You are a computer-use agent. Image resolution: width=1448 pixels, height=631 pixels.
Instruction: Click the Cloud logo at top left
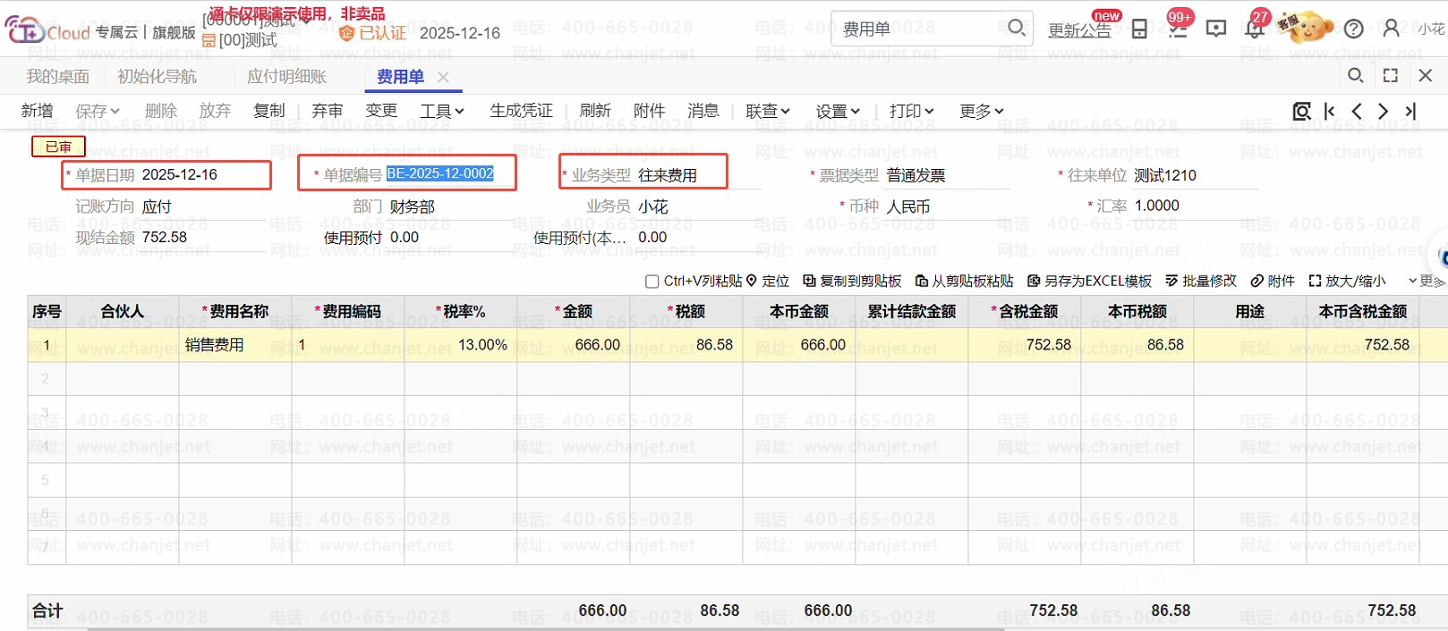(47, 31)
